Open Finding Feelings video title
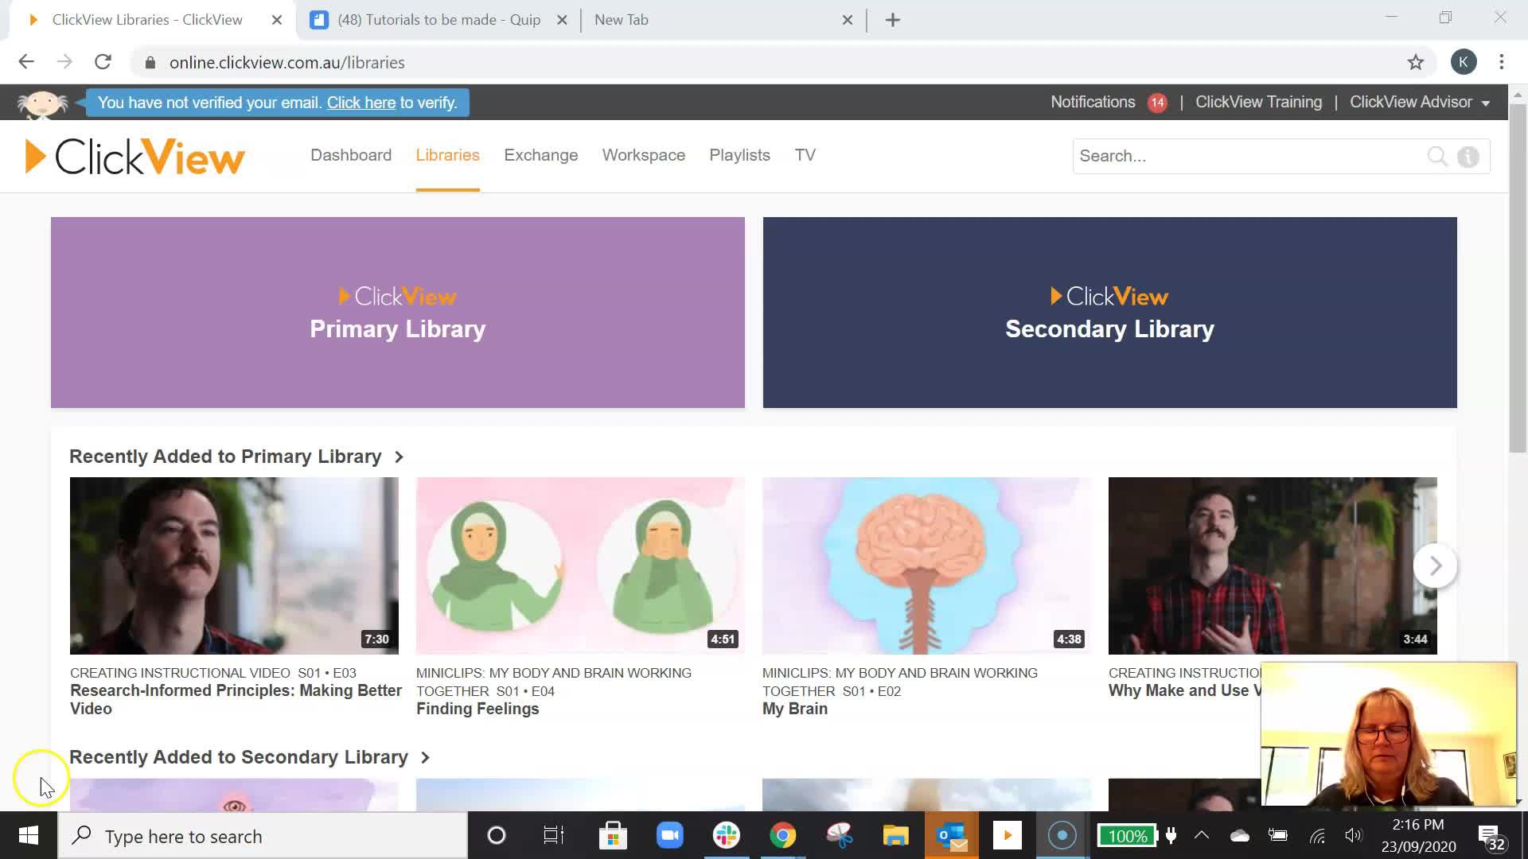Screen dimensions: 1528x859 point(477,709)
